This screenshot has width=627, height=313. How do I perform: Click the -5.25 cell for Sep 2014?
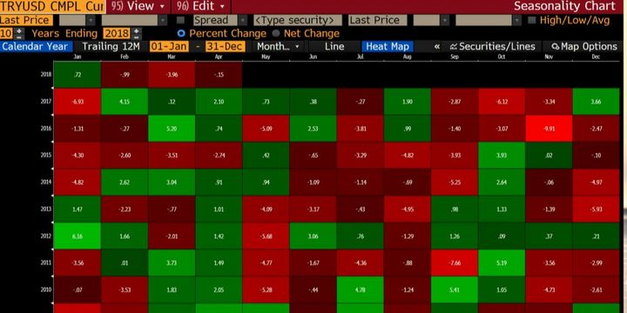click(x=455, y=182)
